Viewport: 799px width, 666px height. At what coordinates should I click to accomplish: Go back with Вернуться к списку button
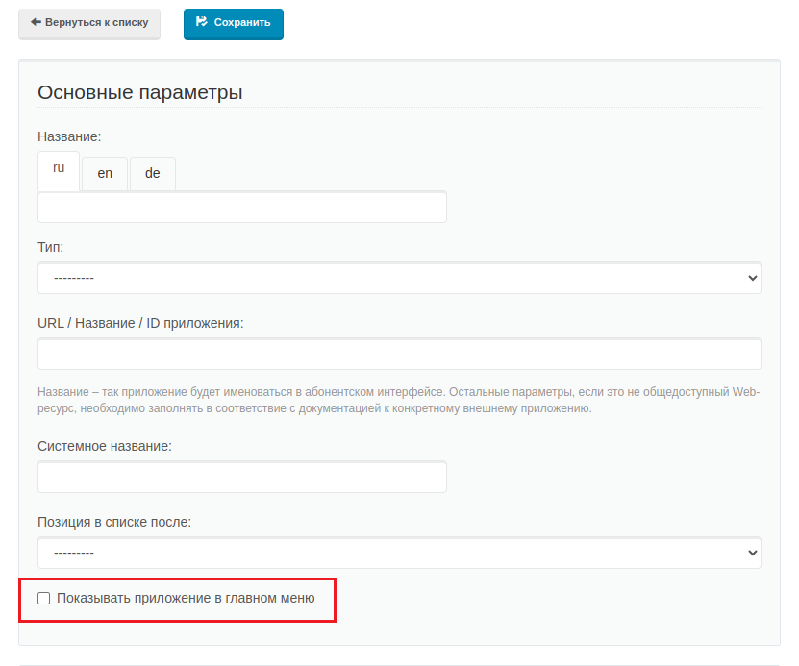pos(89,23)
